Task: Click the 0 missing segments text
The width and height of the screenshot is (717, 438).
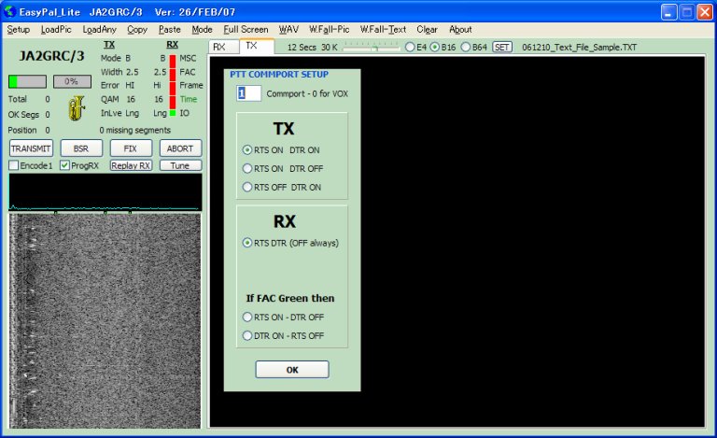Action: [x=134, y=131]
